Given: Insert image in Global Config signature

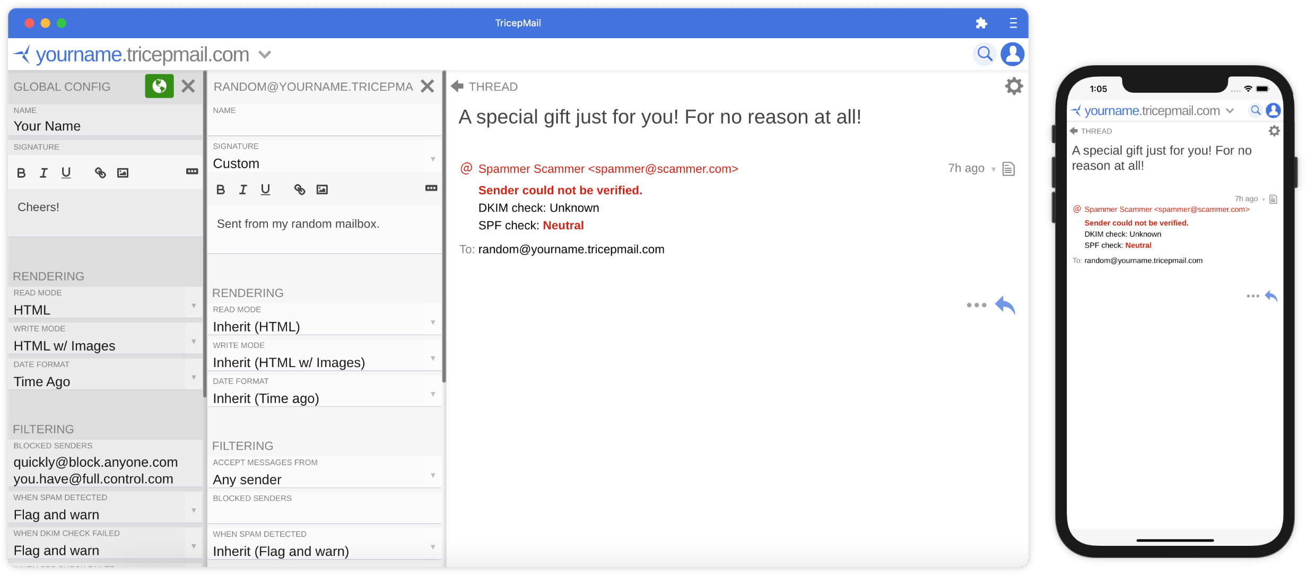Looking at the screenshot, I should pos(123,173).
